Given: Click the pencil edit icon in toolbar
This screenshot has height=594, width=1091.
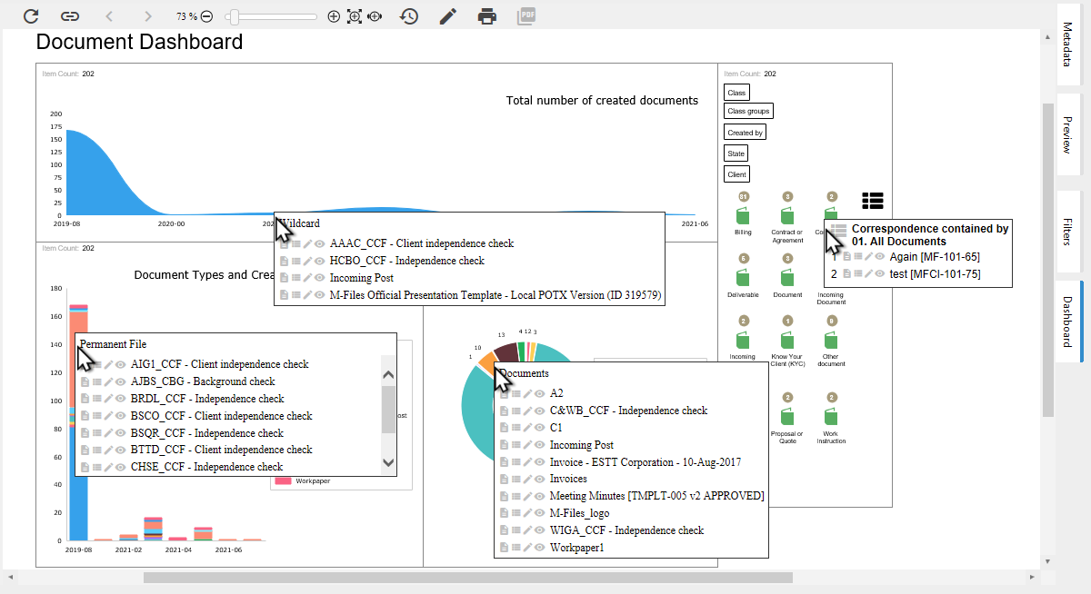Looking at the screenshot, I should [x=447, y=16].
